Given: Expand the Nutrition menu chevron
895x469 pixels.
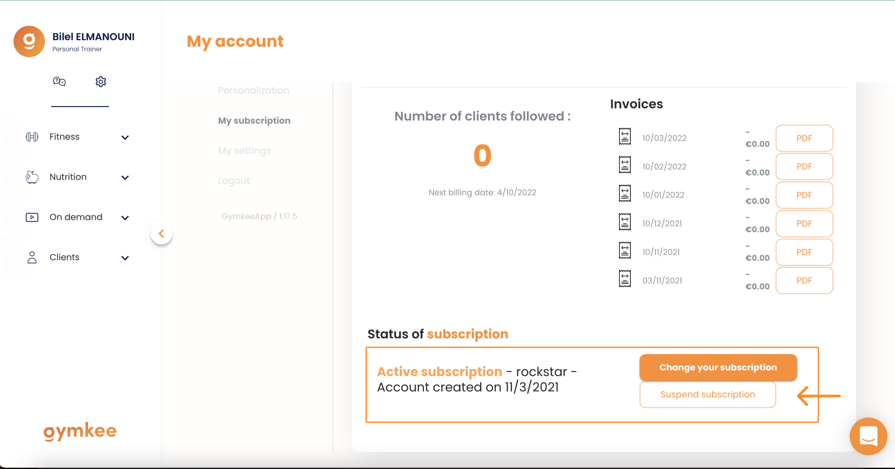Looking at the screenshot, I should pyautogui.click(x=125, y=178).
